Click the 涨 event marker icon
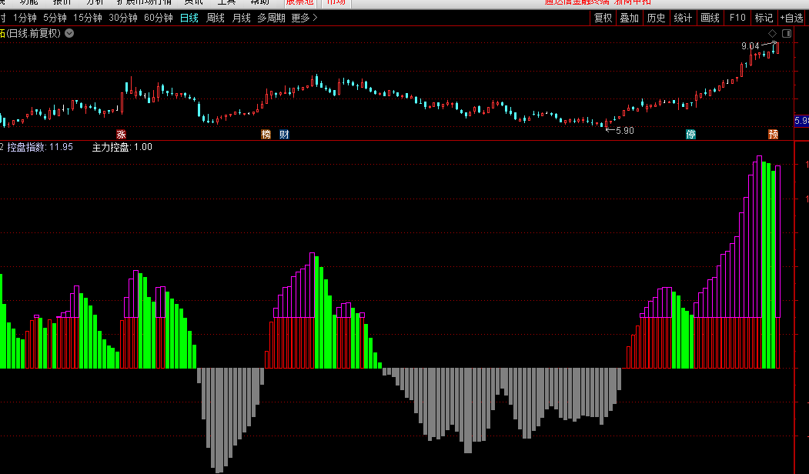This screenshot has width=809, height=474. 120,134
